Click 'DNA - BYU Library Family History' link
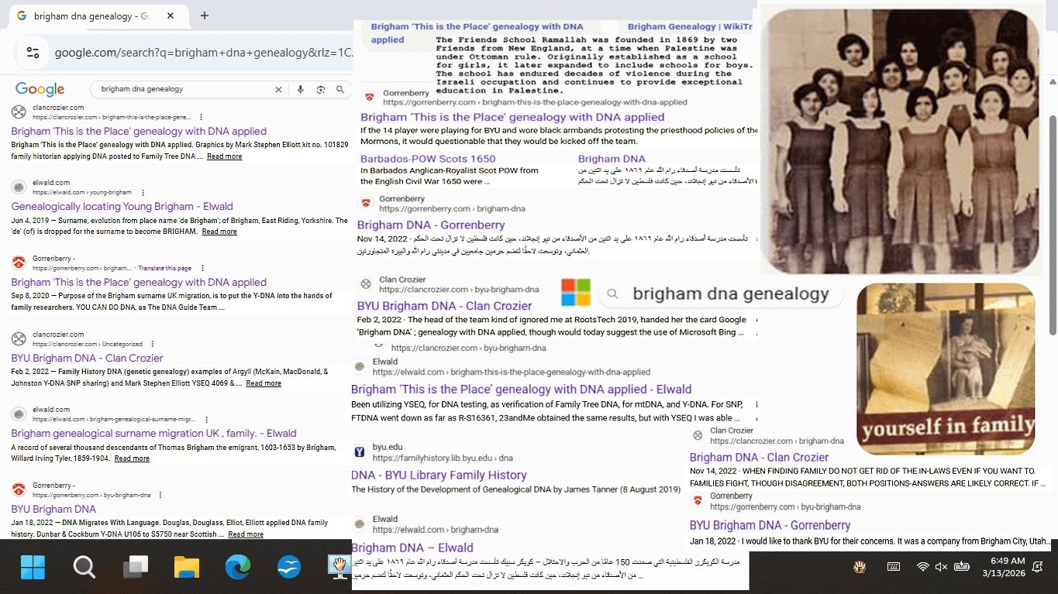The width and height of the screenshot is (1058, 594). pyautogui.click(x=439, y=476)
